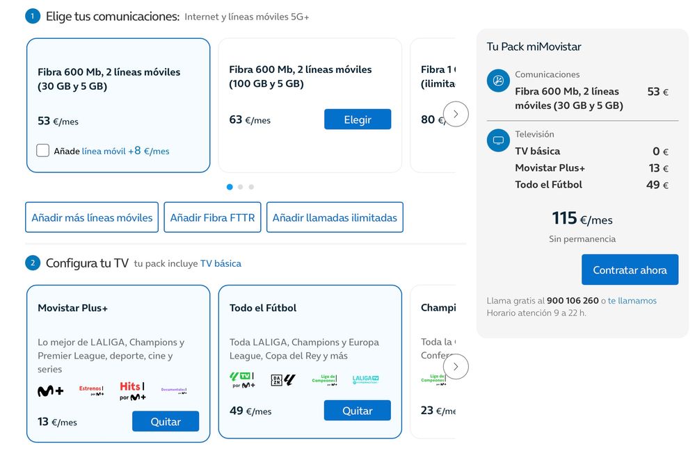This screenshot has height=453, width=695.
Task: Tick the 'Añade línea móvil +8 €/mes' checkbox
Action: 42,151
